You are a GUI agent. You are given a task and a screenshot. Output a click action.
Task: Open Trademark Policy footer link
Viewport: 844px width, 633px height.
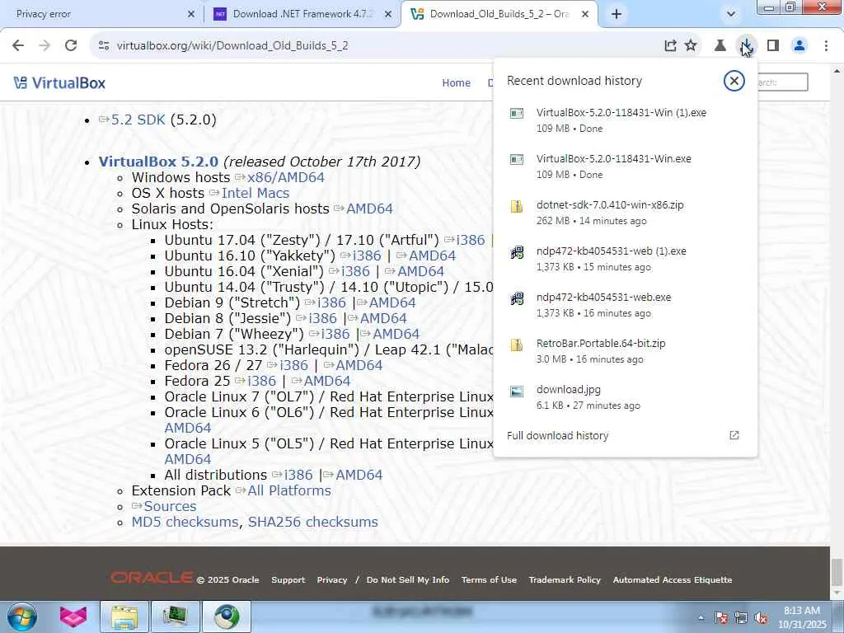565,579
